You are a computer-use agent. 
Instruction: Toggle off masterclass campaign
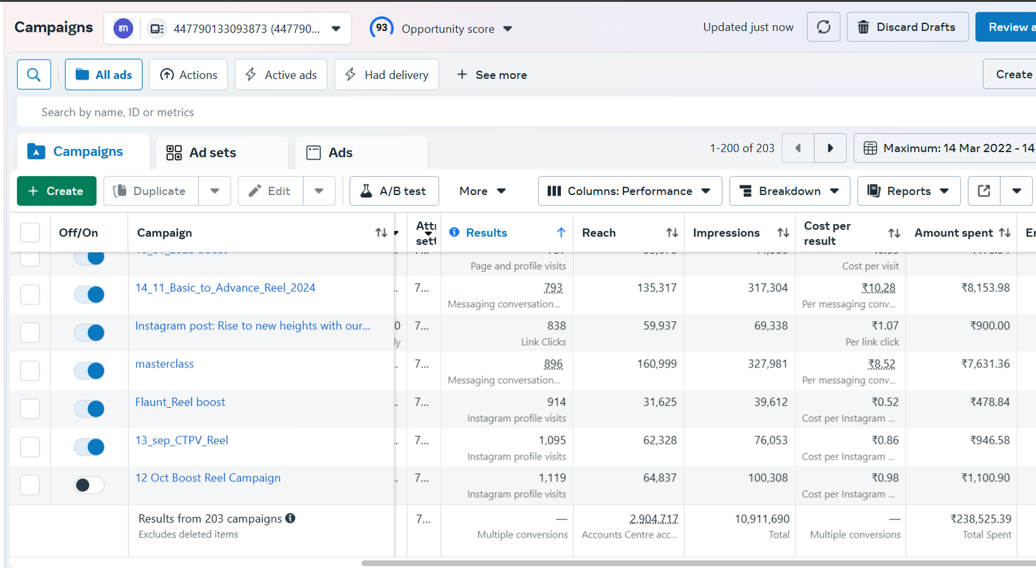point(89,371)
